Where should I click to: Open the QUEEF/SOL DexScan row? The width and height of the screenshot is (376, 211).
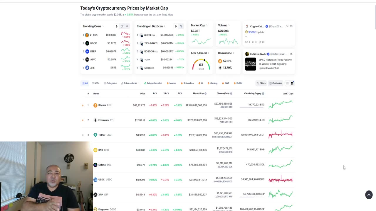tap(160, 35)
